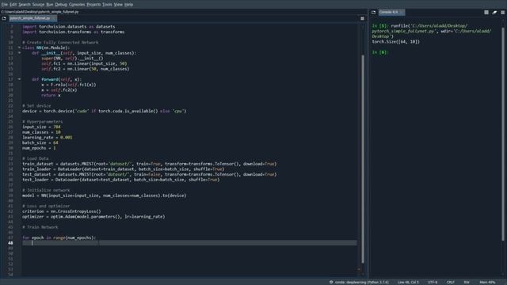Open the Debug menu
Image resolution: width=507 pixels, height=285 pixels.
point(61,5)
